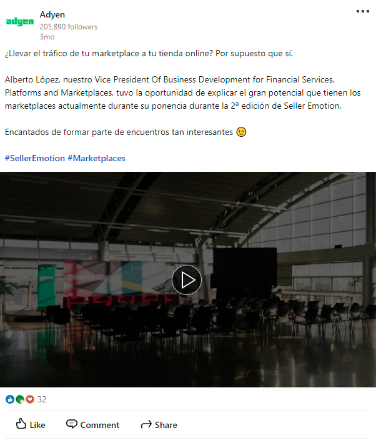This screenshot has width=376, height=448.
Task: View the 32 reactions count
Action: pyautogui.click(x=42, y=399)
